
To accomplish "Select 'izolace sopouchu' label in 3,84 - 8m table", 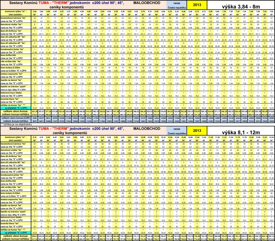I will click(12, 74).
